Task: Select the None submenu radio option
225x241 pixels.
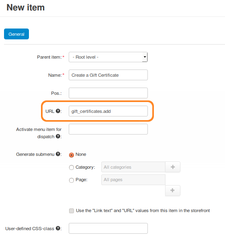Action: pyautogui.click(x=72, y=155)
